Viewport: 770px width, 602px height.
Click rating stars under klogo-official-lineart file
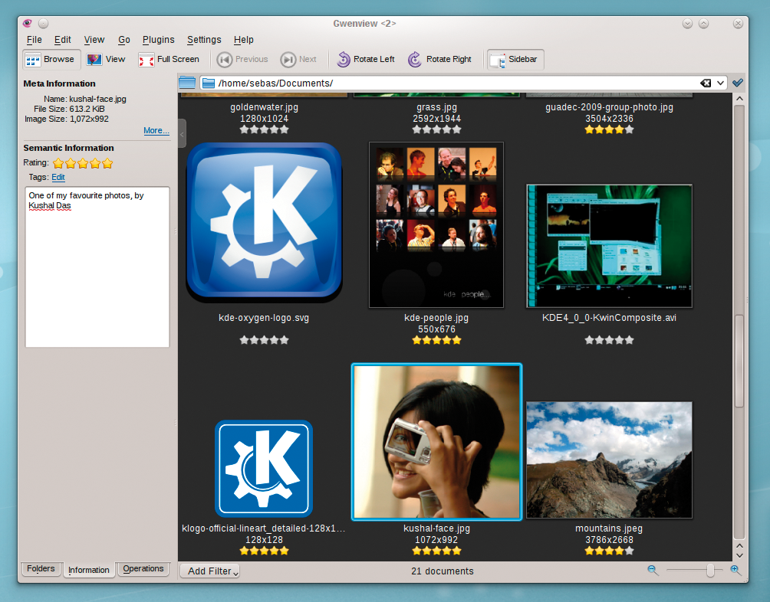click(264, 551)
